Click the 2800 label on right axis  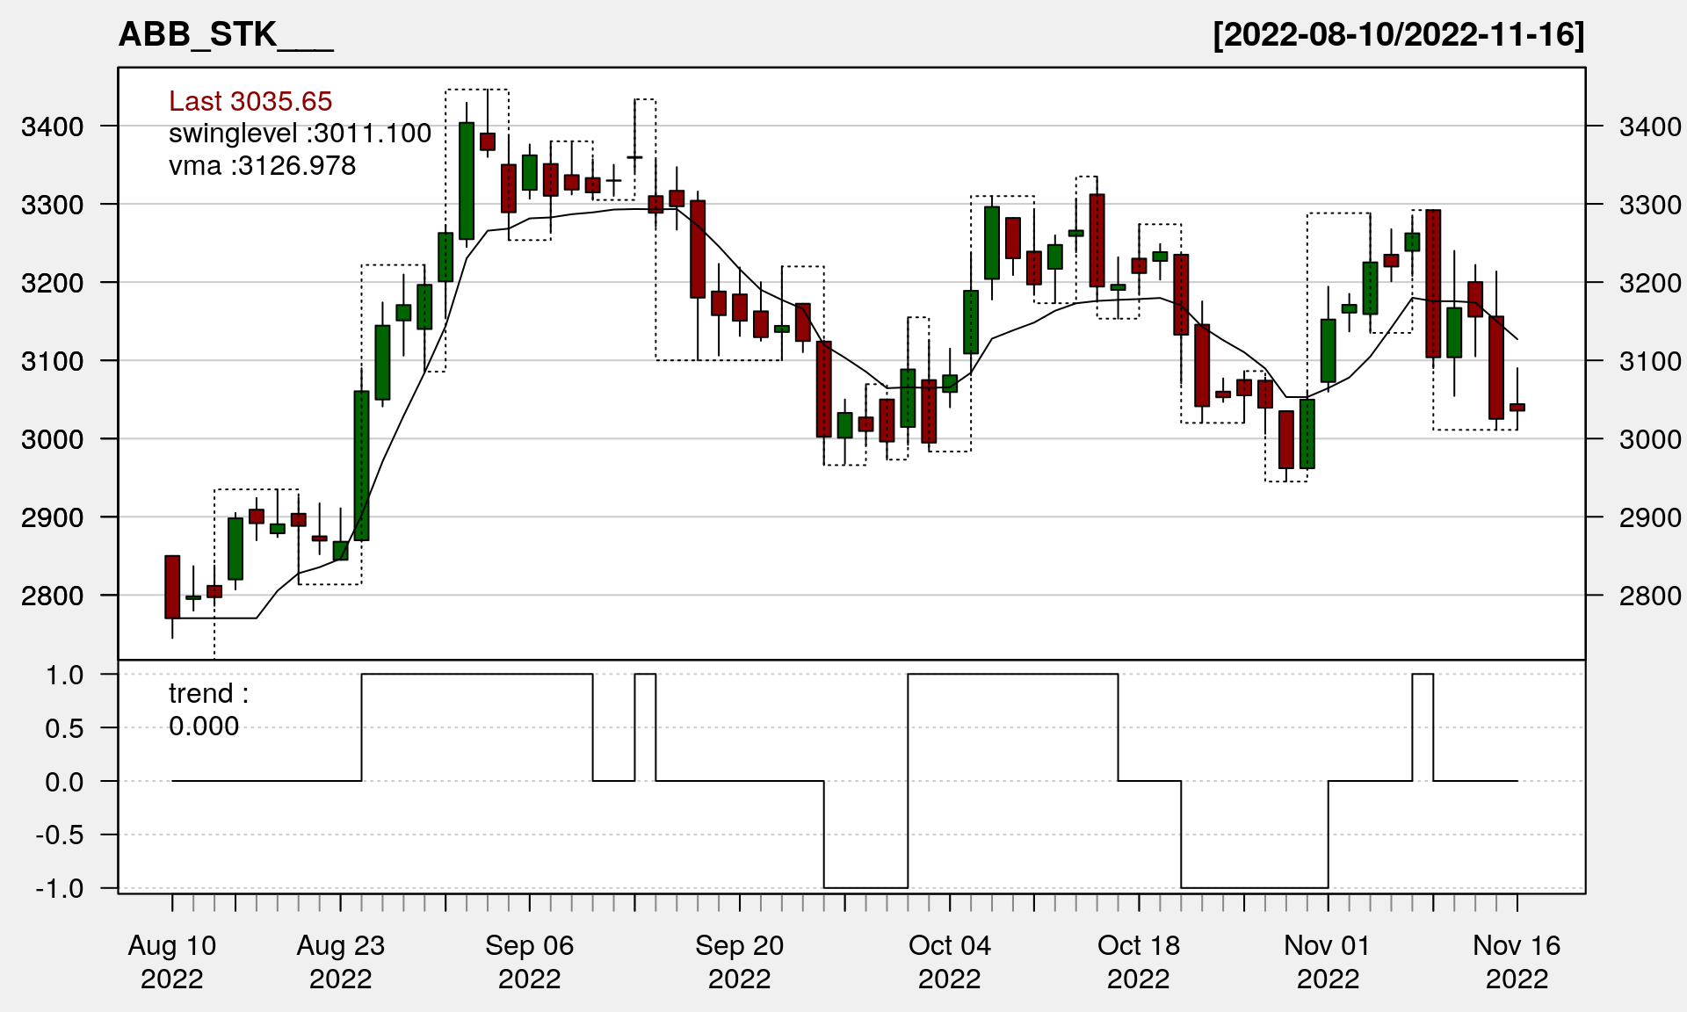tap(1650, 596)
